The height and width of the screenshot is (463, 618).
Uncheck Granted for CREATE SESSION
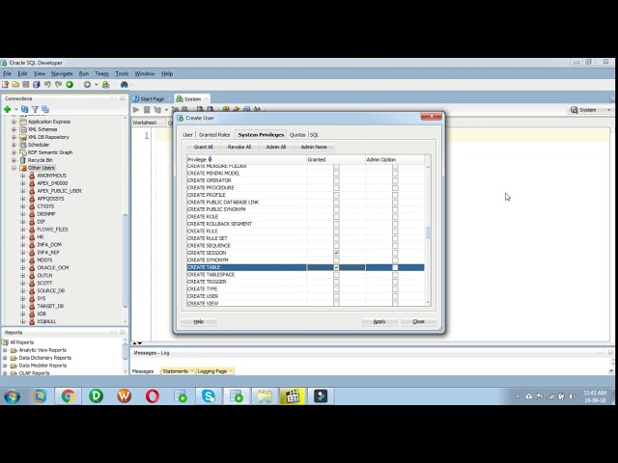[336, 253]
